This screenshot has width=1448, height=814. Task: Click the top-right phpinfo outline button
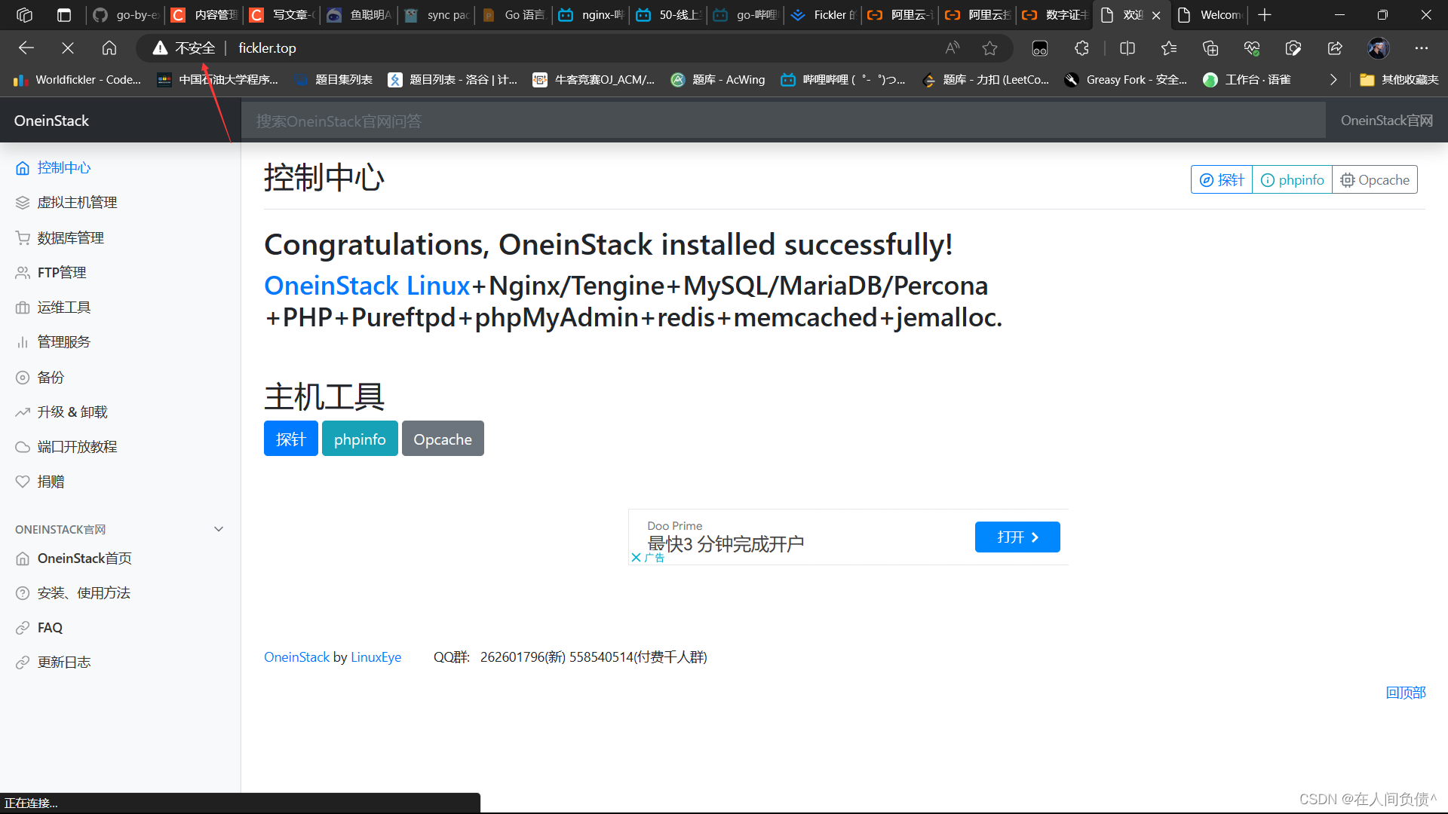[x=1293, y=179]
